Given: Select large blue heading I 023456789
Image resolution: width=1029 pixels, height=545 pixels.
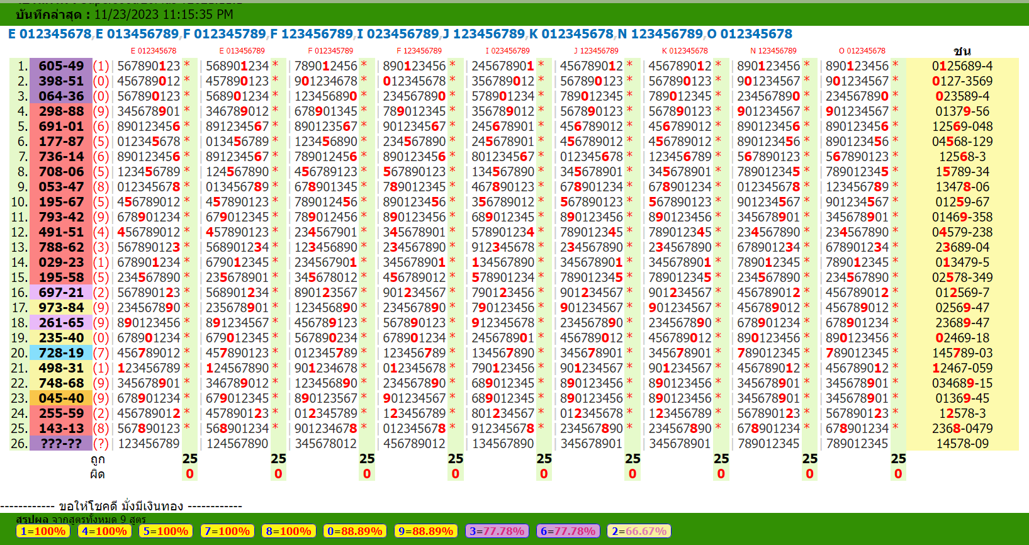Looking at the screenshot, I should click(398, 34).
